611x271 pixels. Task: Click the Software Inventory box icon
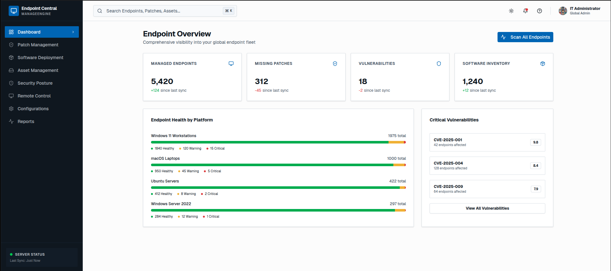[x=542, y=64]
